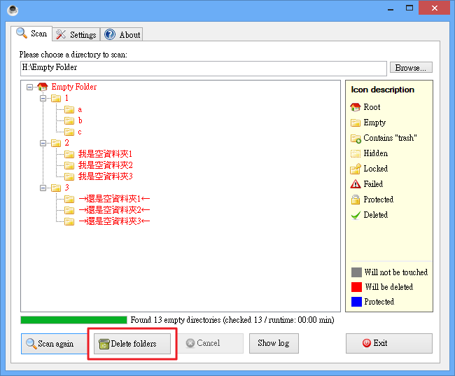
Task: Click the folder icon of 我是空資料夾2
Action: 69,165
